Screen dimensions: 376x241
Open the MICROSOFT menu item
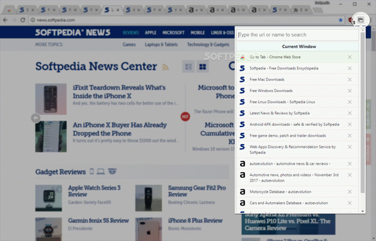click(x=174, y=33)
